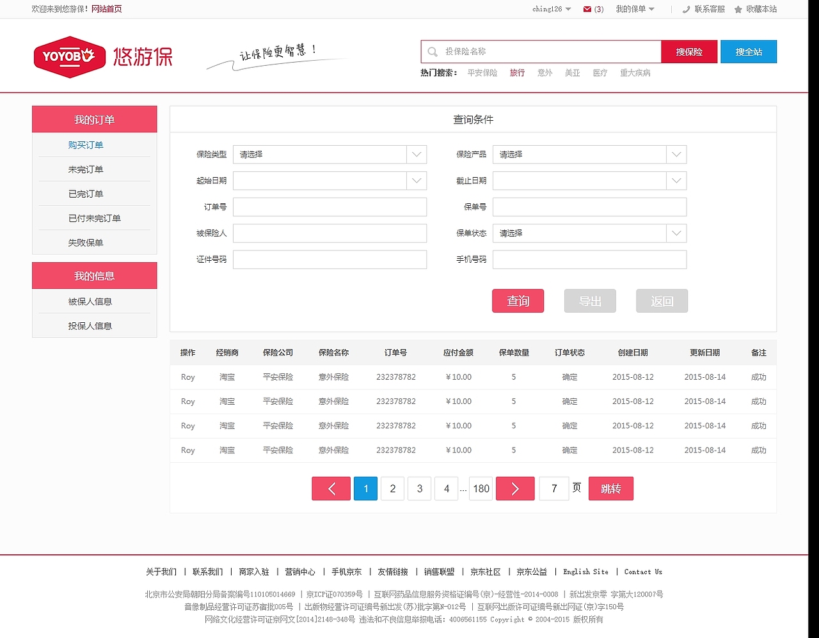Click the 订单号 column header
This screenshot has width=819, height=638.
click(395, 353)
